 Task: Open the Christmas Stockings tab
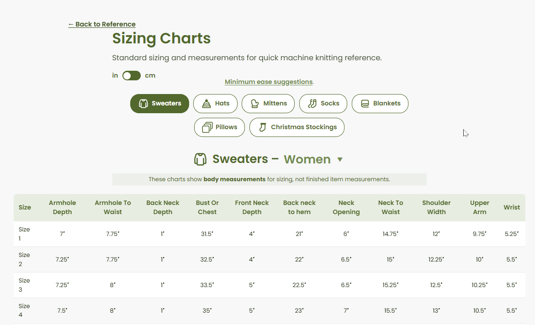point(297,127)
